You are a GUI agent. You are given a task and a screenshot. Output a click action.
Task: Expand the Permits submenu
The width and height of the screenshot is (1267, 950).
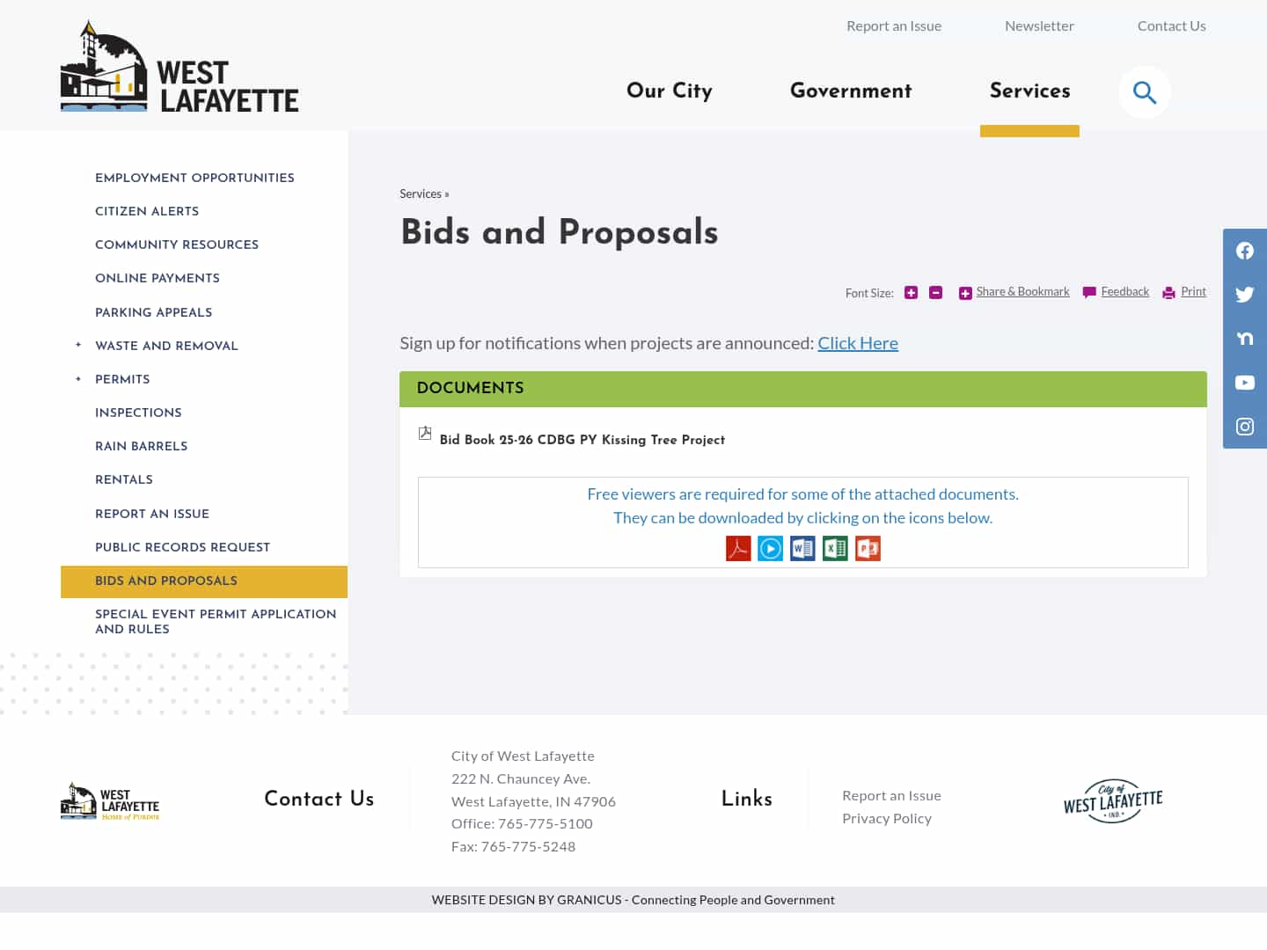click(78, 379)
